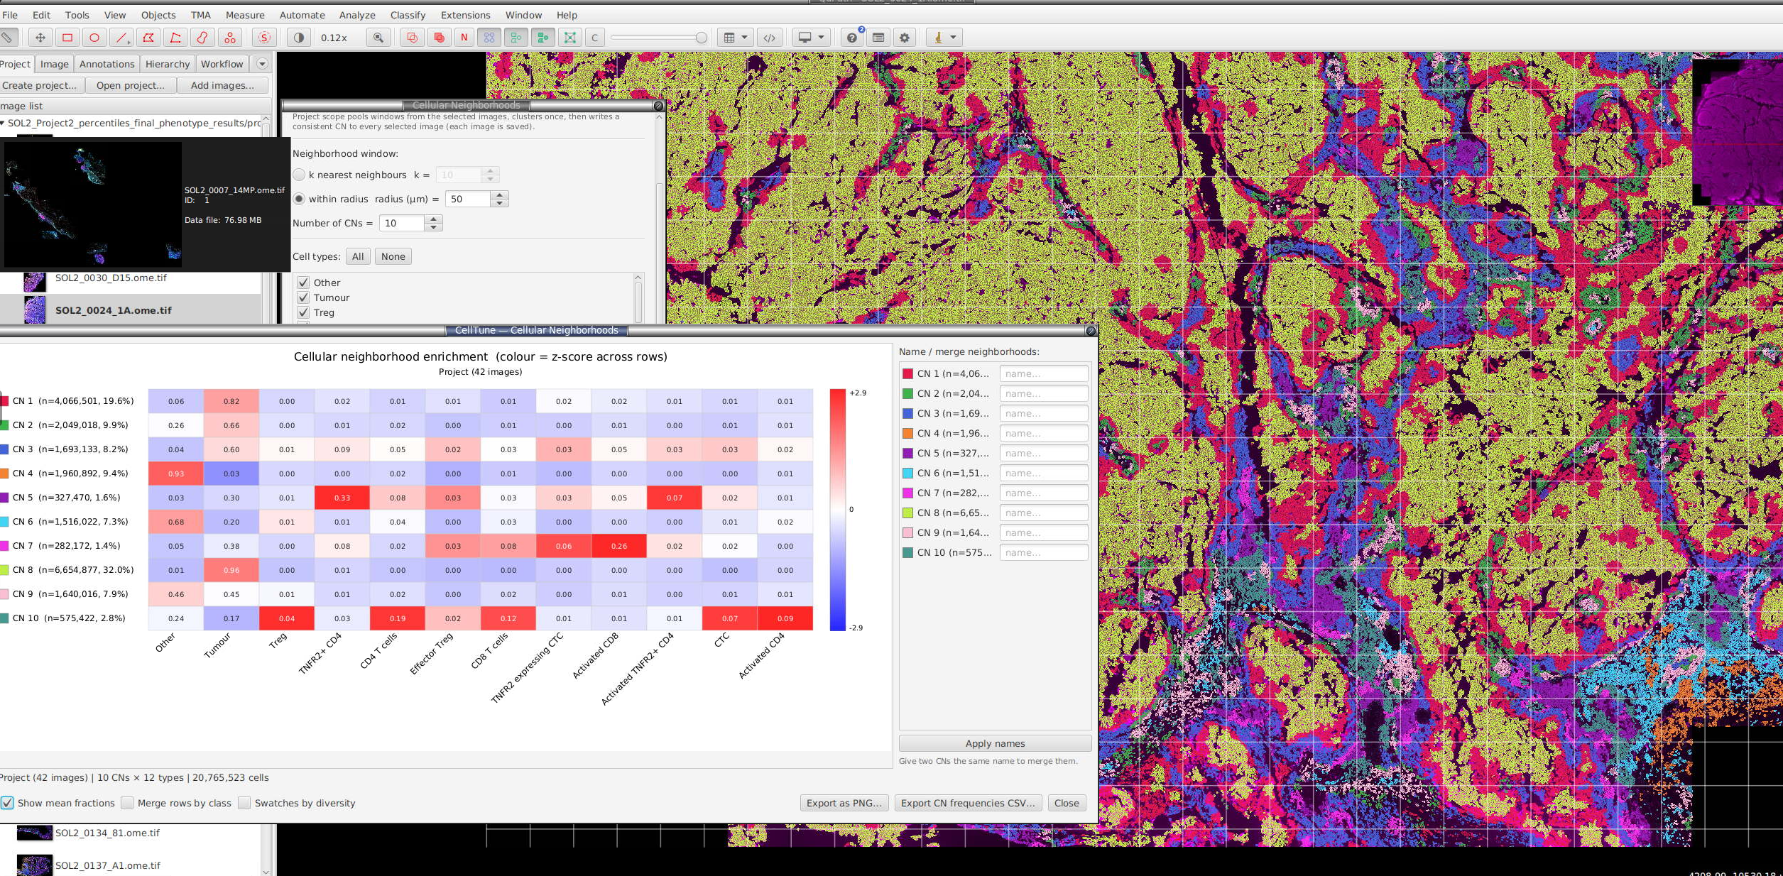Select the Ellipse annotation tool

point(94,38)
